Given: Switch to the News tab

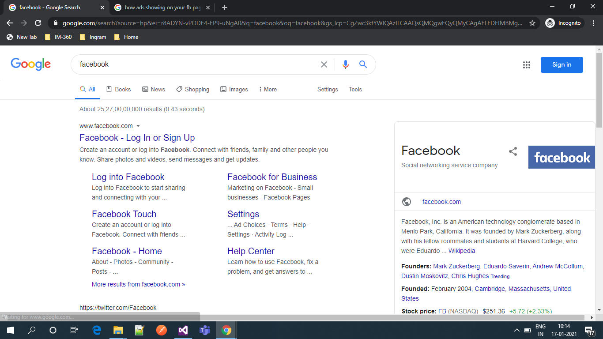Looking at the screenshot, I should (x=154, y=89).
